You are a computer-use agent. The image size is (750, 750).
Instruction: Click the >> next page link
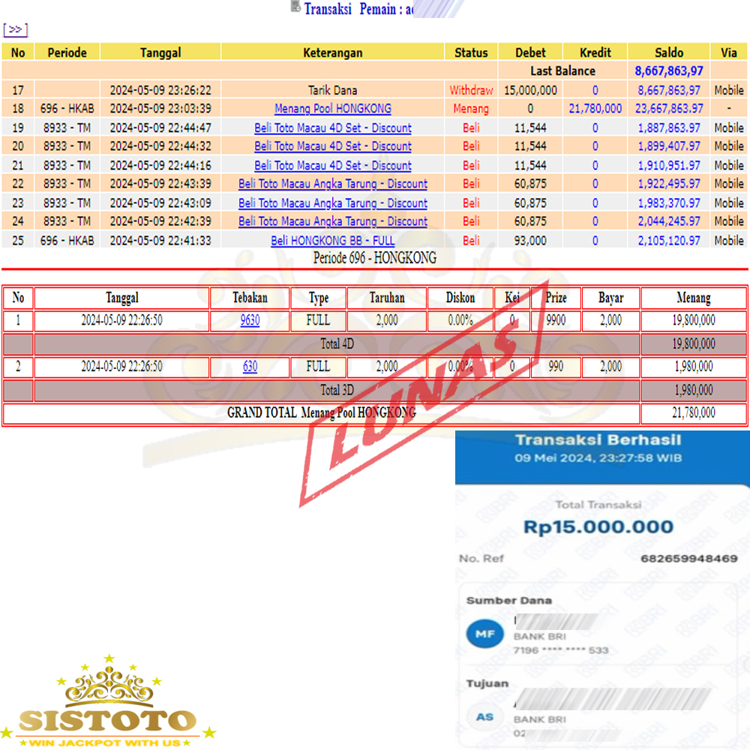[x=15, y=30]
